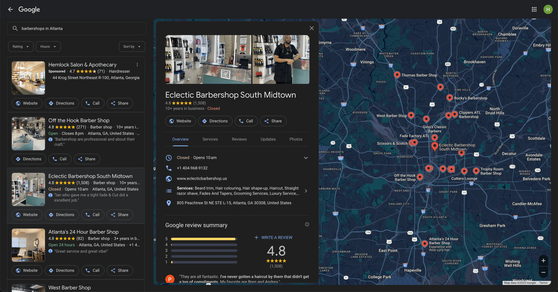Select Atlanta's 24 Hour Barber Shop map pin
558x292 pixels.
tap(424, 244)
